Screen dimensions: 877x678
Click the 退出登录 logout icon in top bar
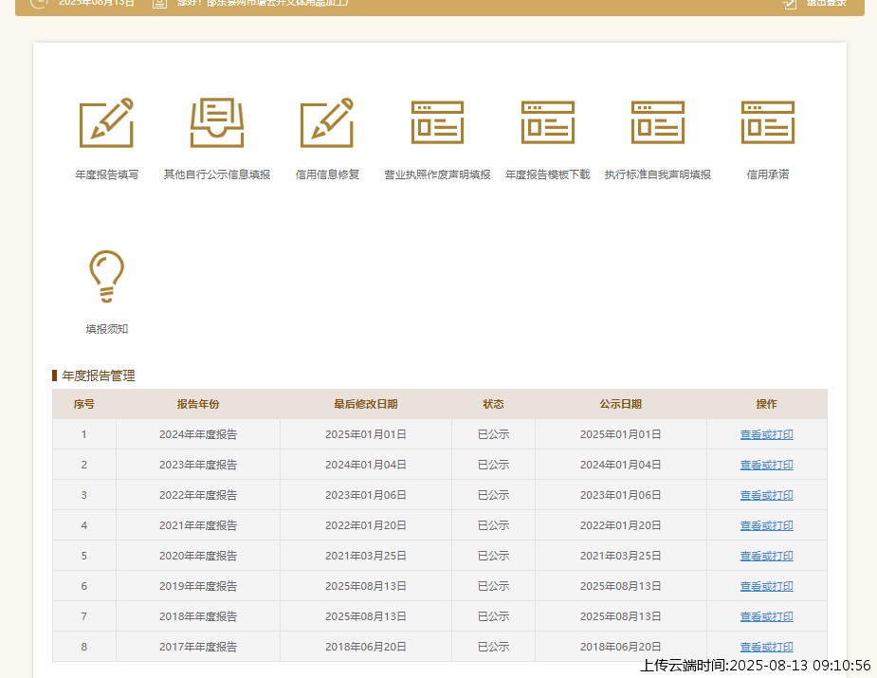(x=789, y=4)
